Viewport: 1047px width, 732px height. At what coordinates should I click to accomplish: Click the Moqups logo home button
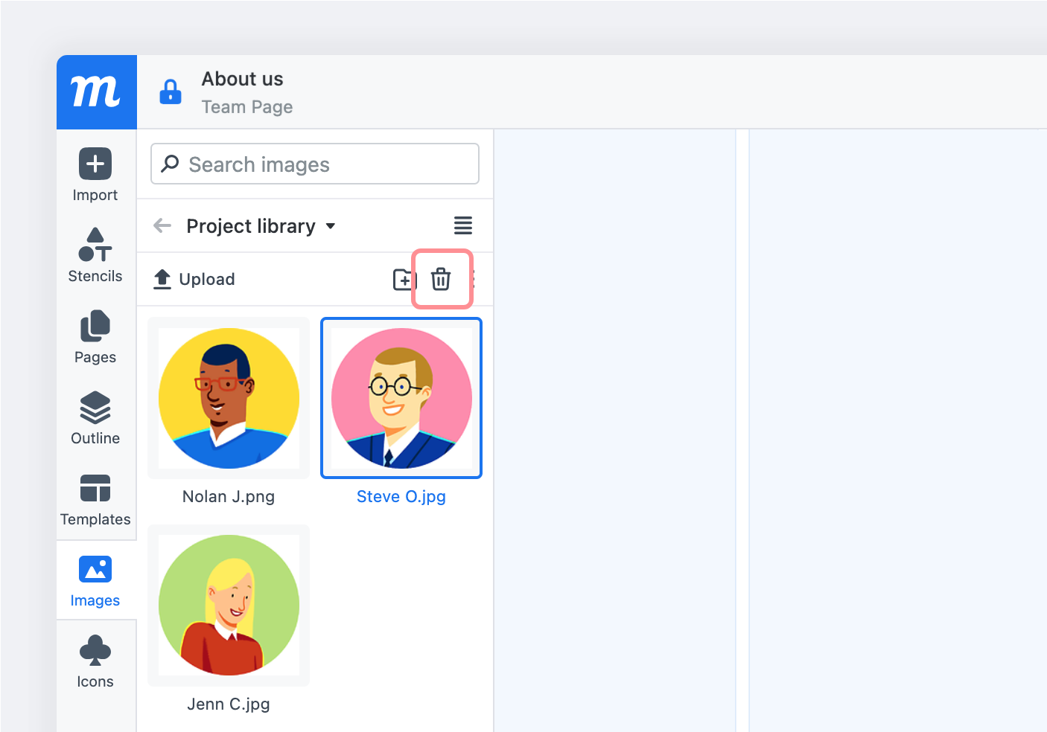click(x=97, y=92)
